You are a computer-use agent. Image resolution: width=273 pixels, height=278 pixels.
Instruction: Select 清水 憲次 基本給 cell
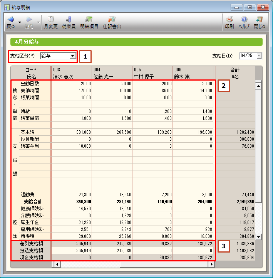point(71,132)
